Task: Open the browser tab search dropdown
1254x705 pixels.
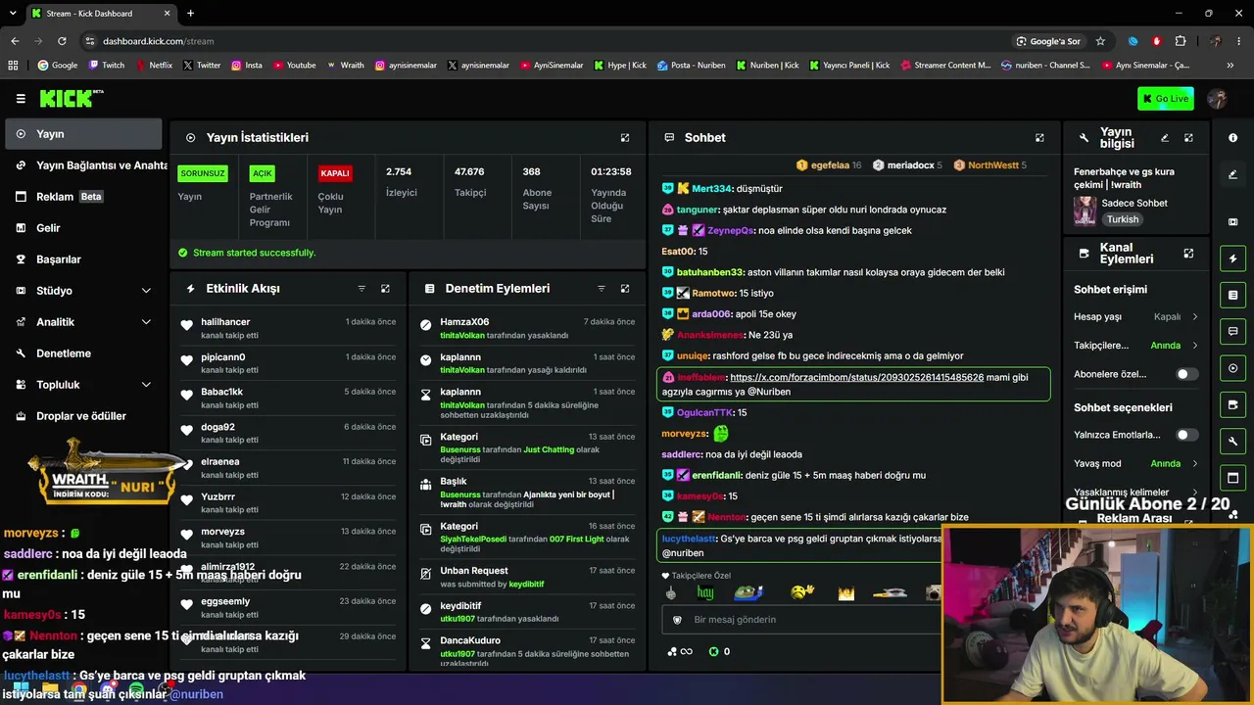Action: click(13, 14)
